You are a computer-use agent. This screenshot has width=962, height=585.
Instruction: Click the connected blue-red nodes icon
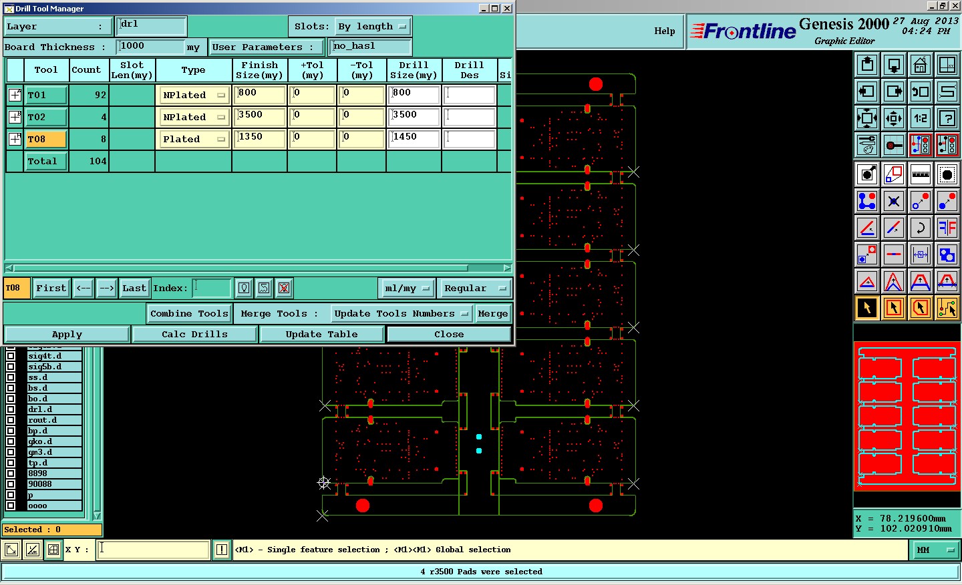pos(867,201)
